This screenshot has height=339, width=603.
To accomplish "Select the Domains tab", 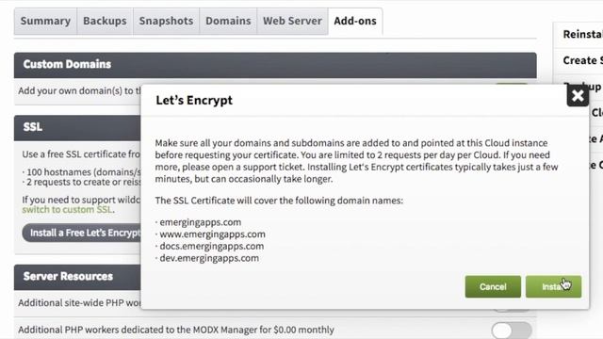I will (228, 21).
